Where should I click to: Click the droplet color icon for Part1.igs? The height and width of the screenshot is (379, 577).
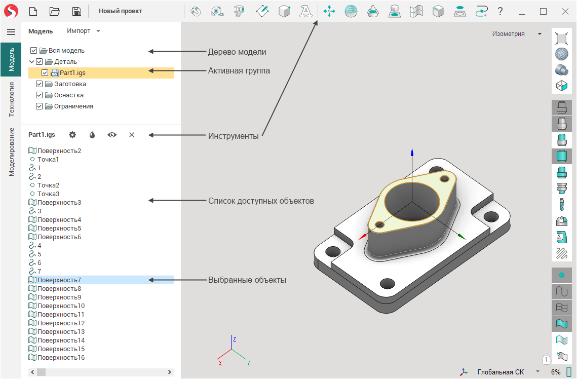pos(92,135)
